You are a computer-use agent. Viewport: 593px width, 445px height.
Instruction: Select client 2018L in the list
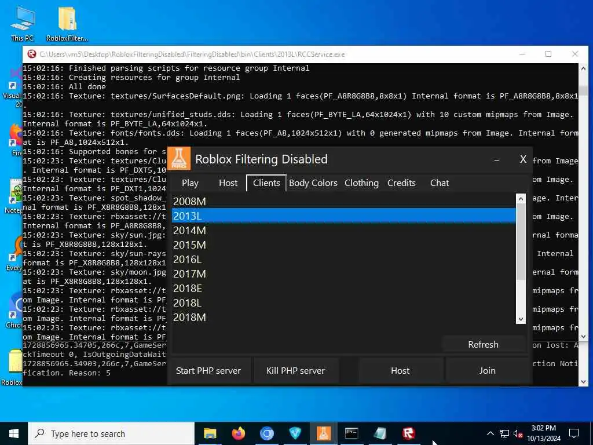coord(344,302)
